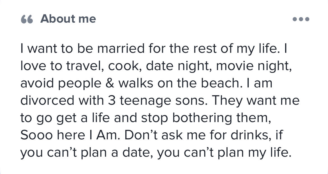This screenshot has width=328, height=174.
Task: Click the words 'stop bothering them'
Action: tap(205, 118)
